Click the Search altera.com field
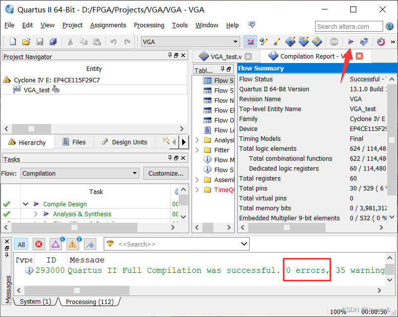The image size is (398, 317). (x=349, y=26)
